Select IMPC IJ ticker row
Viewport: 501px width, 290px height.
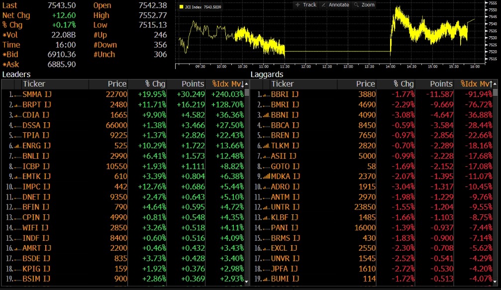[36, 187]
